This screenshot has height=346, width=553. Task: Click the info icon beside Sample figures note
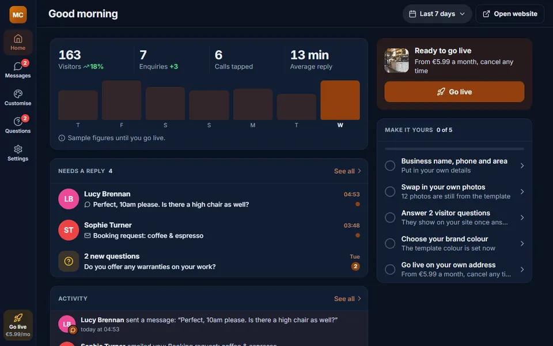click(62, 138)
